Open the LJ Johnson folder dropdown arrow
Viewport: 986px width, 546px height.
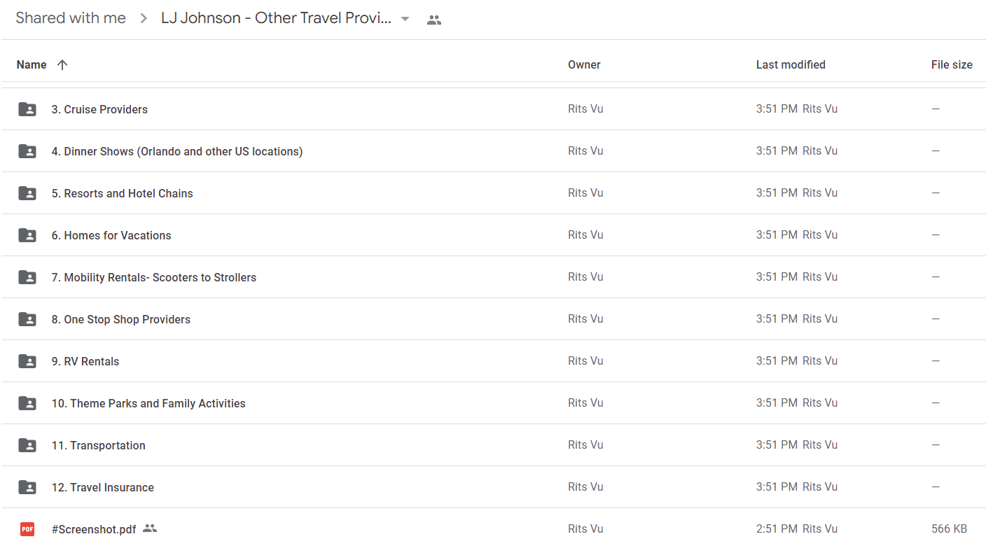(x=405, y=19)
